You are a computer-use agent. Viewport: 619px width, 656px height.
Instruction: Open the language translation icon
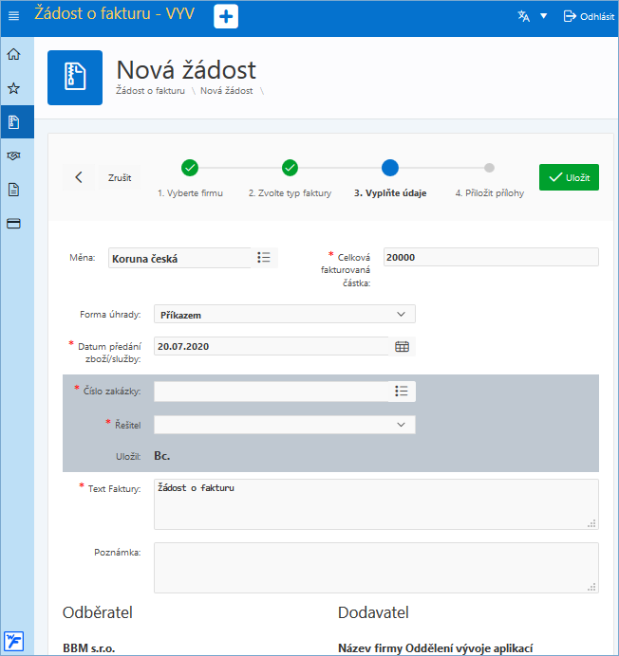523,16
